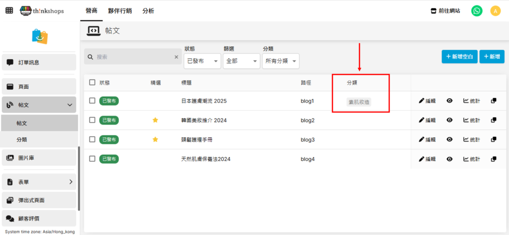Duplicate the blog2 post using copy icon
The width and height of the screenshot is (509, 235).
pos(494,120)
